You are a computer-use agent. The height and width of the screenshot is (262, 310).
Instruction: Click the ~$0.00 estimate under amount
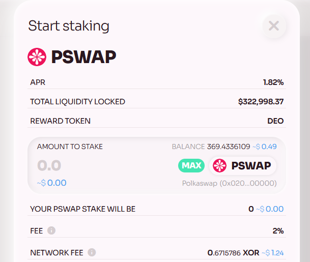coord(51,183)
